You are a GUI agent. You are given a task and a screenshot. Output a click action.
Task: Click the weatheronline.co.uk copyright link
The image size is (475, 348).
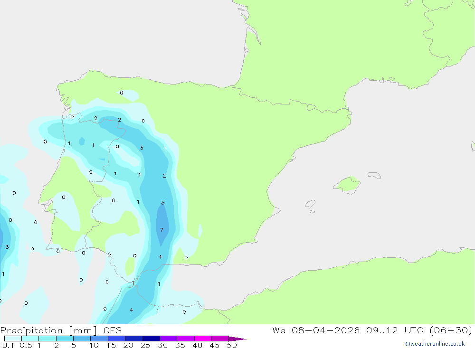[x=435, y=344]
